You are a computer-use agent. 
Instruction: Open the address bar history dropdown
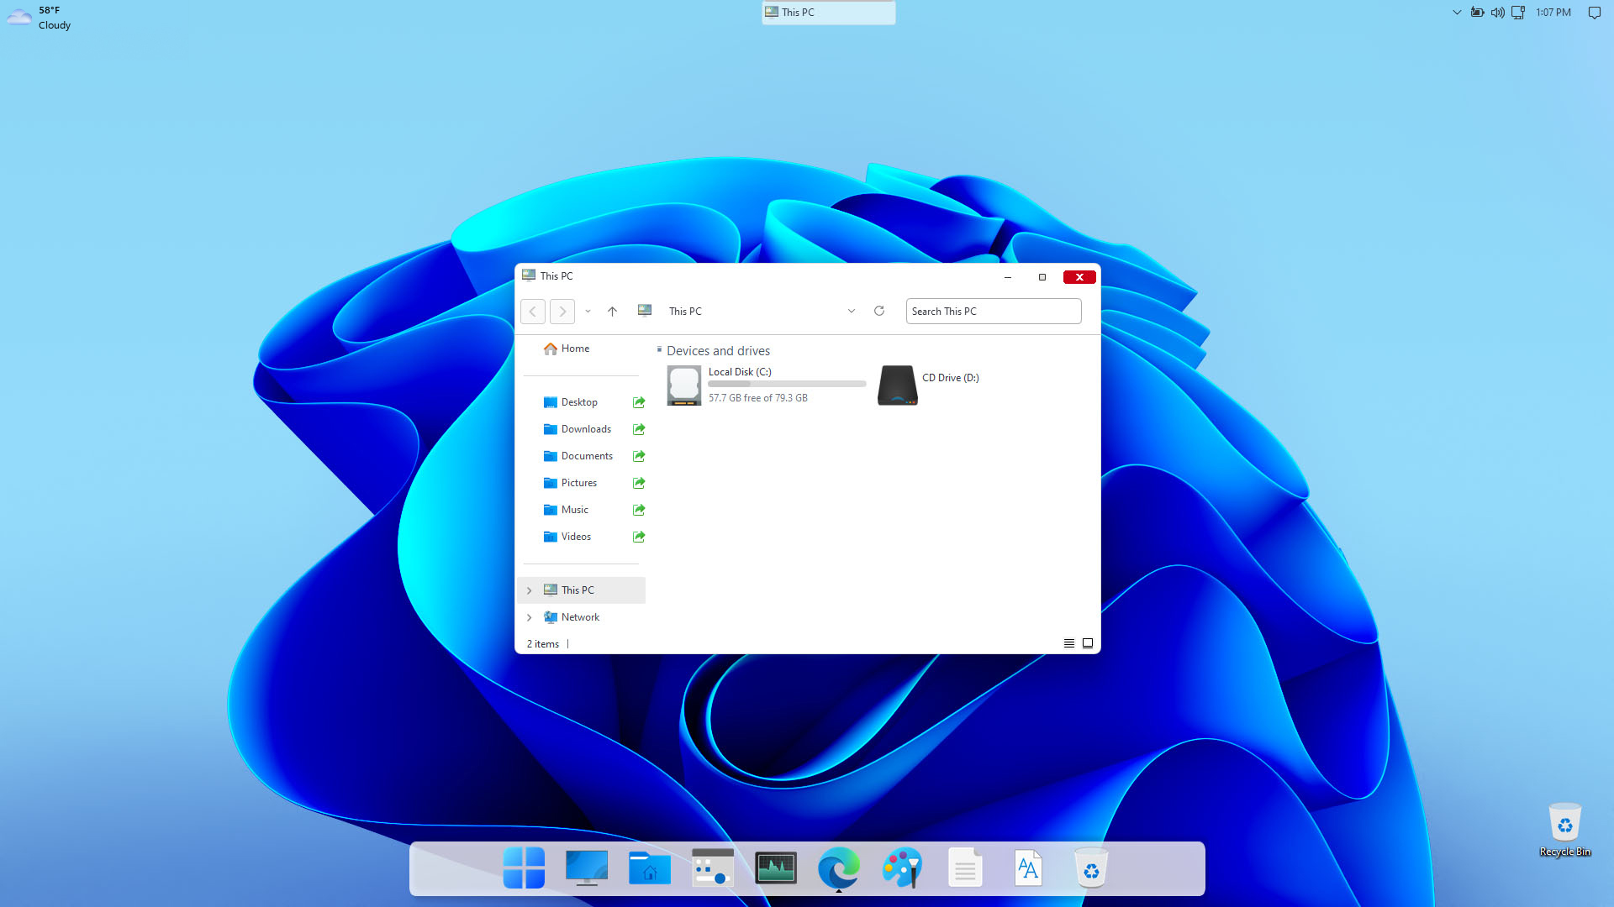tap(852, 312)
